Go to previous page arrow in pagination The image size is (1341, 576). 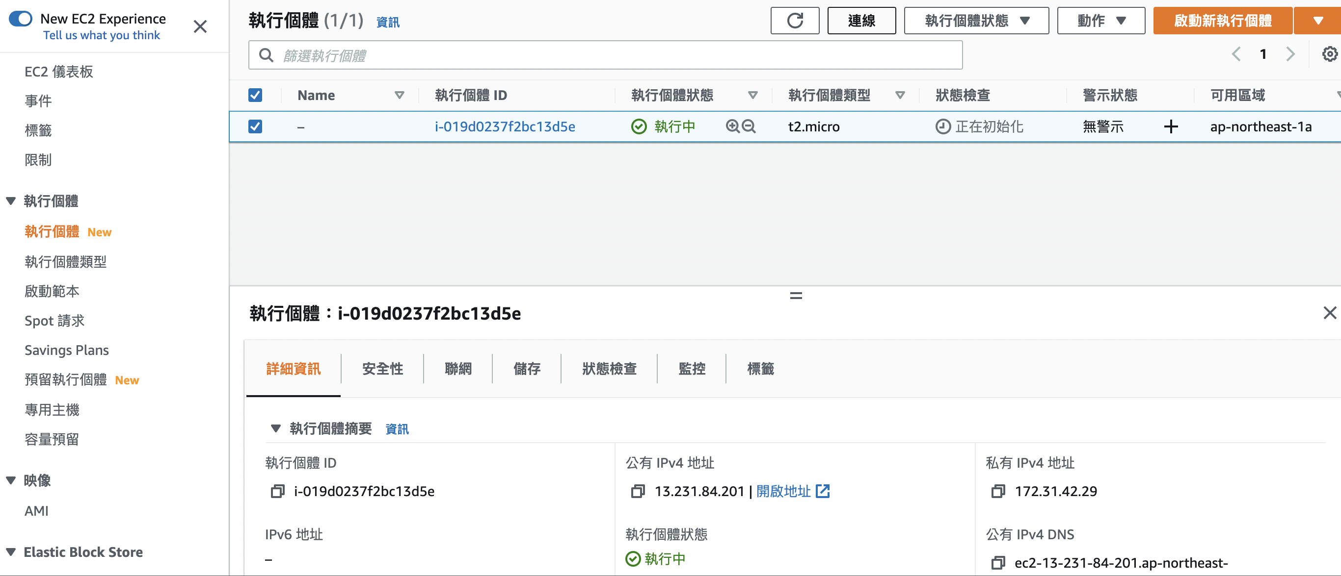coord(1236,54)
